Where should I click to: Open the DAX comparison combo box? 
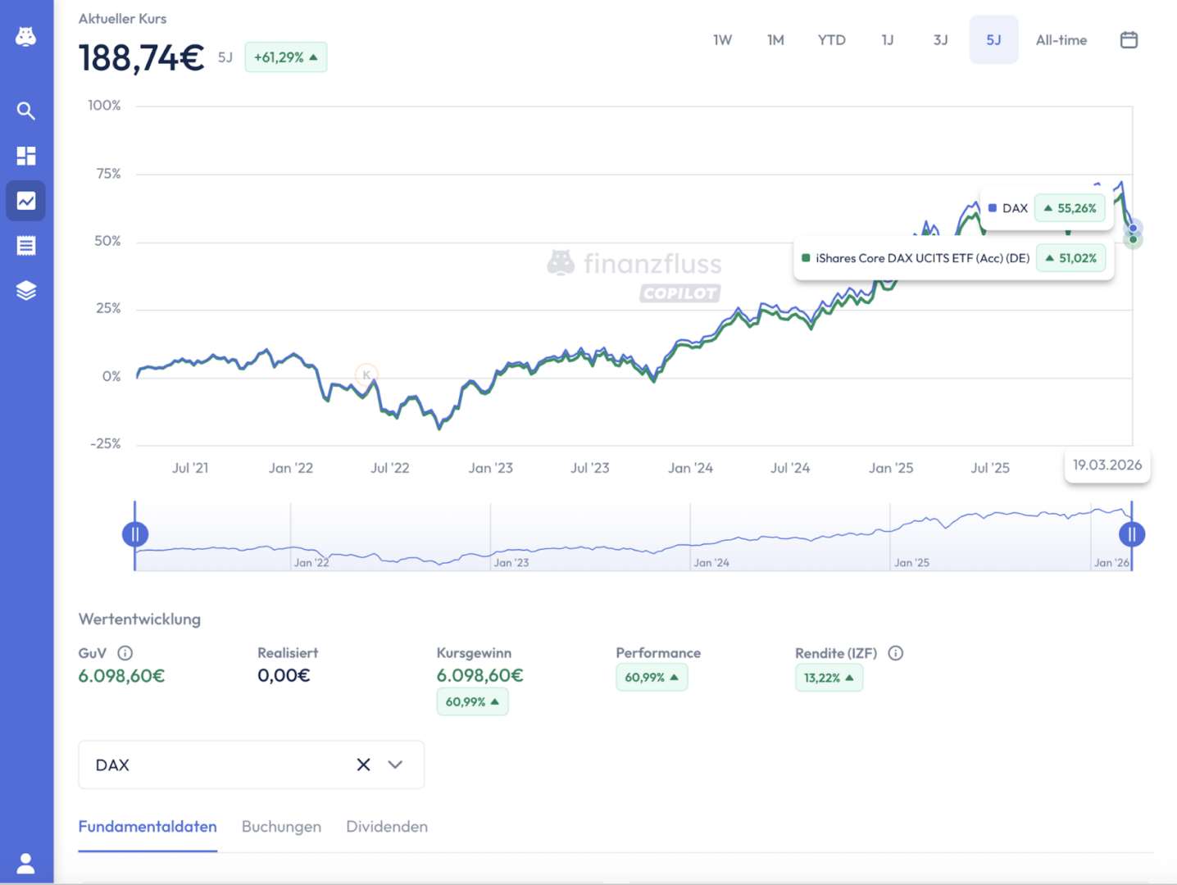pyautogui.click(x=213, y=765)
